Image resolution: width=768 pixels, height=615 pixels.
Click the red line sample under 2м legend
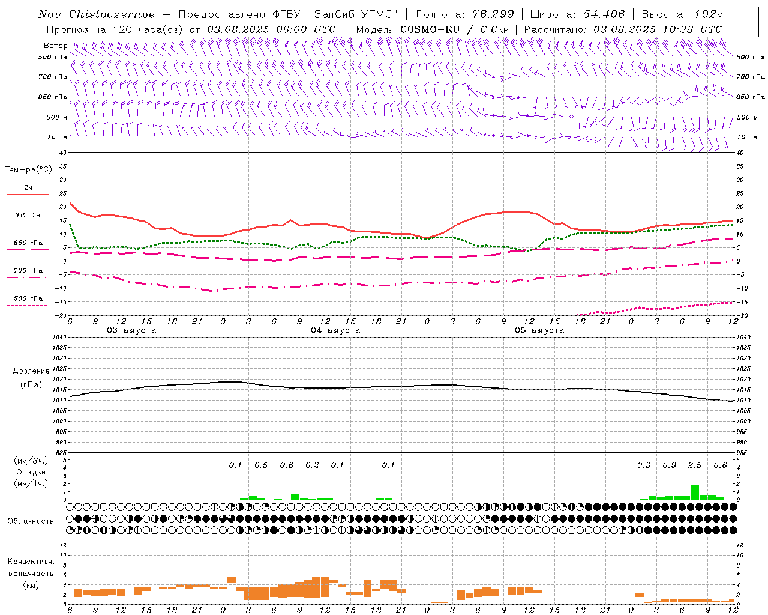coord(28,195)
